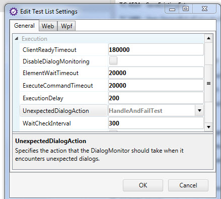The image size is (221, 199).
Task: Enable the DisableDialogMonitoring checkbox
Action: (113, 60)
